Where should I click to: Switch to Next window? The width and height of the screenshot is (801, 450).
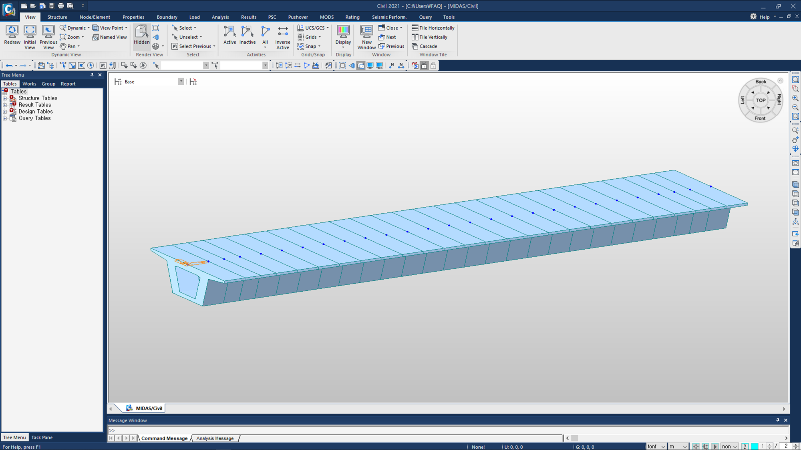[387, 37]
